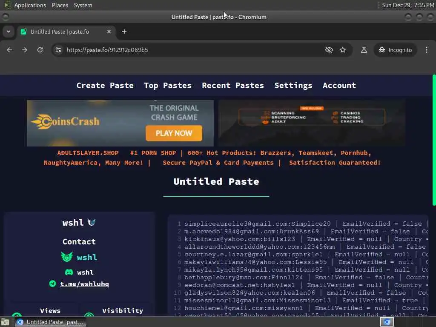Click the show desktop icon in the bottom panel
Screen dimensions: 436x327
(5, 322)
